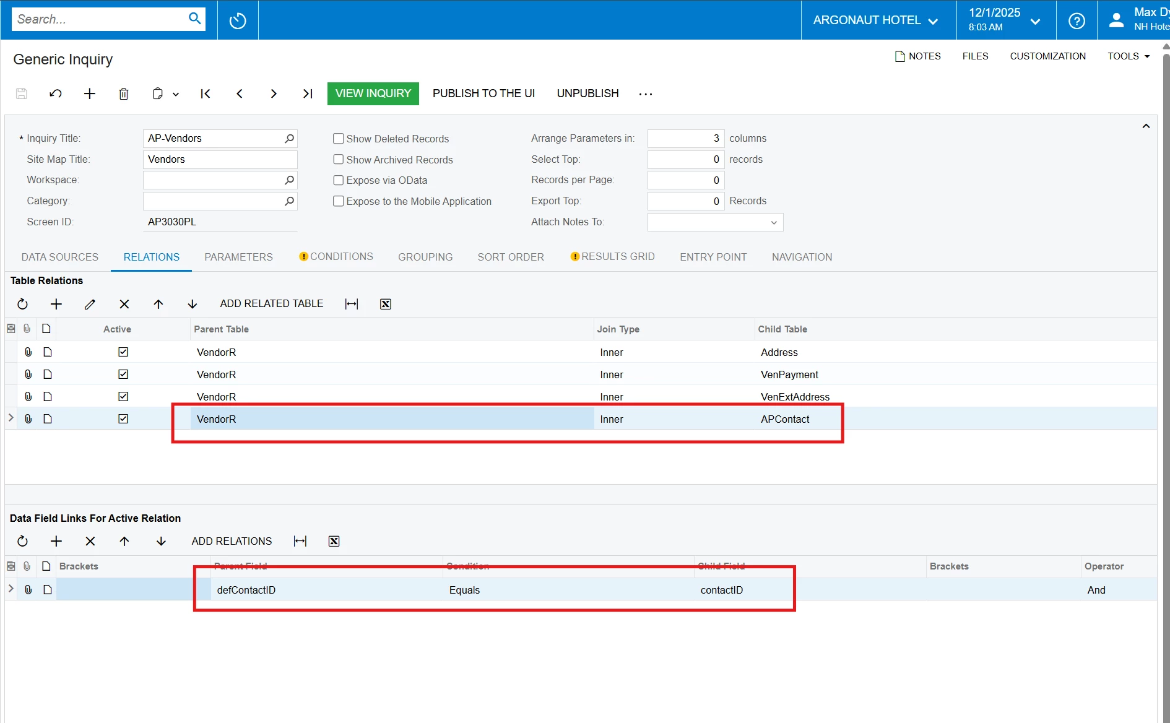Open the ARGONAUT HOTEL company dropdown

click(x=876, y=20)
